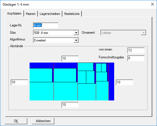Expand the Algorithmus dropdown arrow
Screen dimensions: 157x126
click(76, 40)
